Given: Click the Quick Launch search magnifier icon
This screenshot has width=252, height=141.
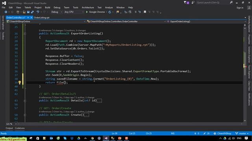Looking at the screenshot, I should pyautogui.click(x=231, y=2).
